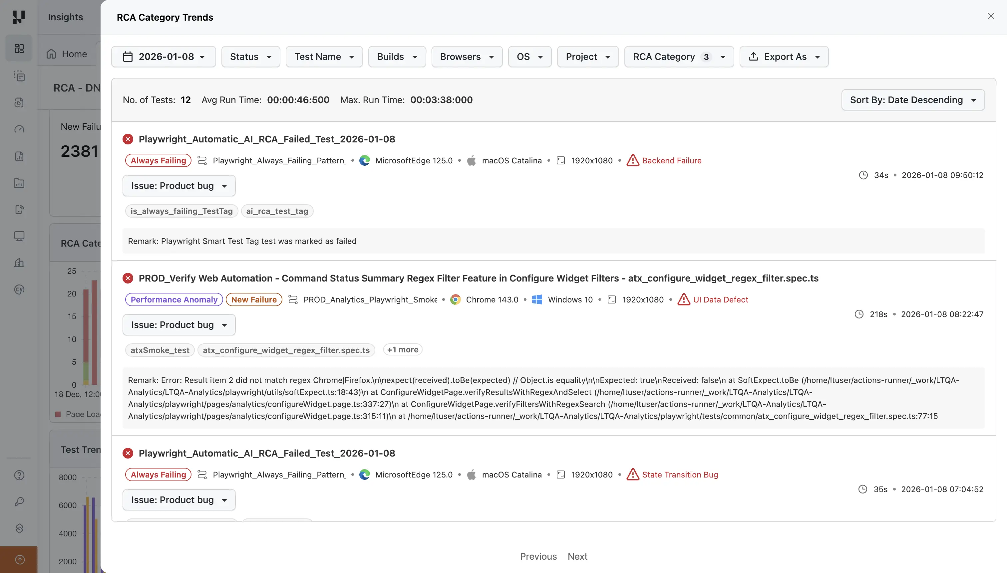Image resolution: width=1007 pixels, height=573 pixels.
Task: Open the Status filter dropdown
Action: pos(250,57)
